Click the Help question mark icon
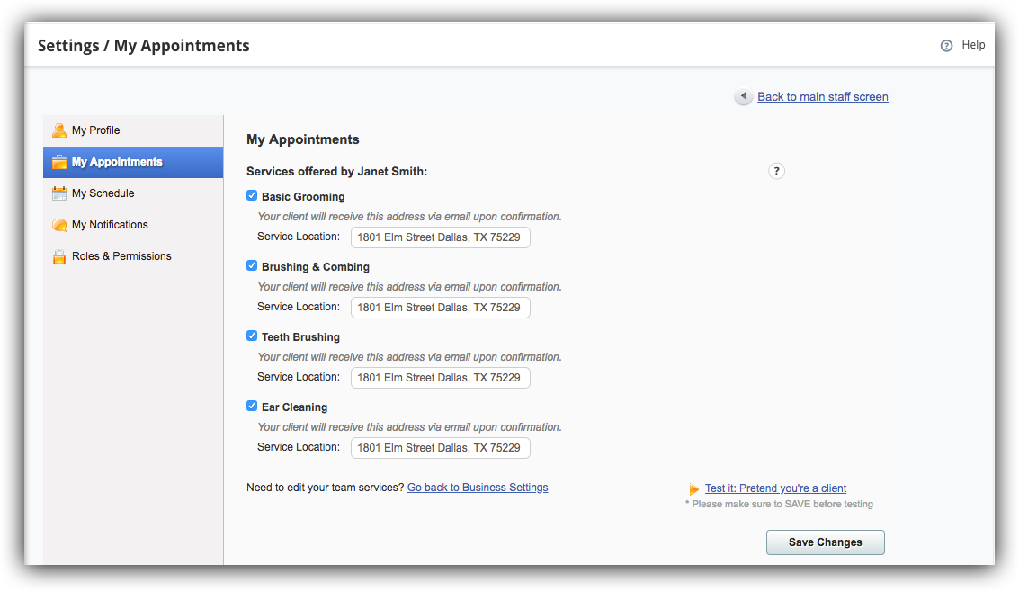 tap(946, 46)
